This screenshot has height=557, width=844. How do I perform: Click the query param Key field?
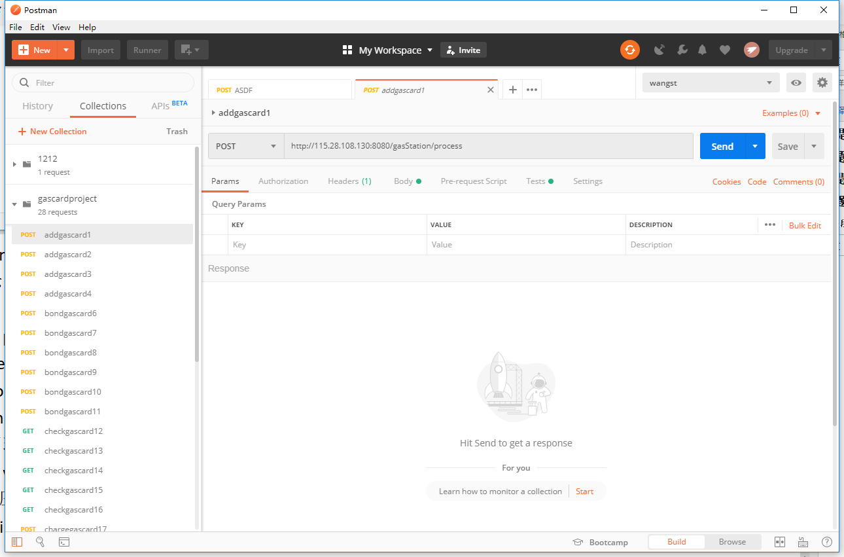328,245
